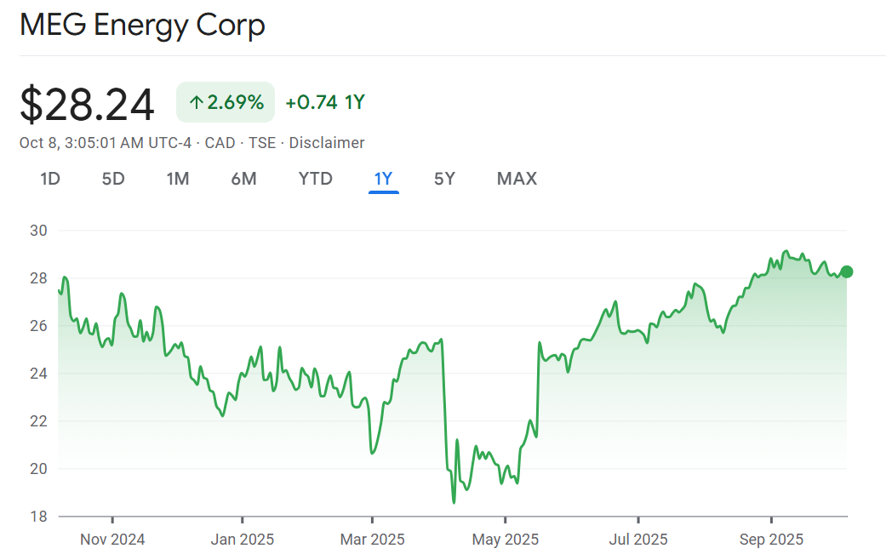886x560 pixels.
Task: Click the Sep 2025 axis label
Action: (x=770, y=540)
